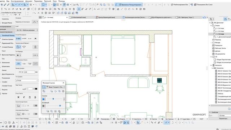Click Разблокировать Все button
The image size is (231, 130).
pyautogui.click(x=179, y=5)
